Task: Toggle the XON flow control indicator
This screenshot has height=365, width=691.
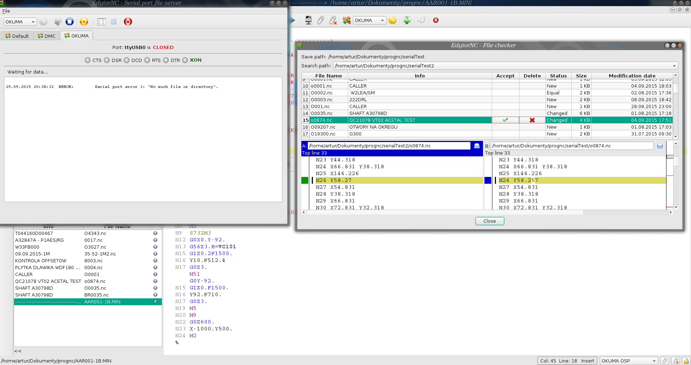Action: coord(185,60)
